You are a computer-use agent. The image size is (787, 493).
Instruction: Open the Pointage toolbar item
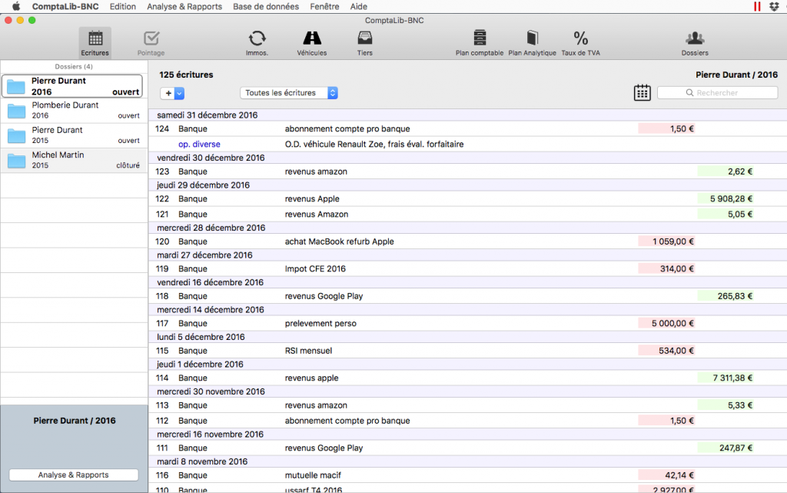click(151, 42)
